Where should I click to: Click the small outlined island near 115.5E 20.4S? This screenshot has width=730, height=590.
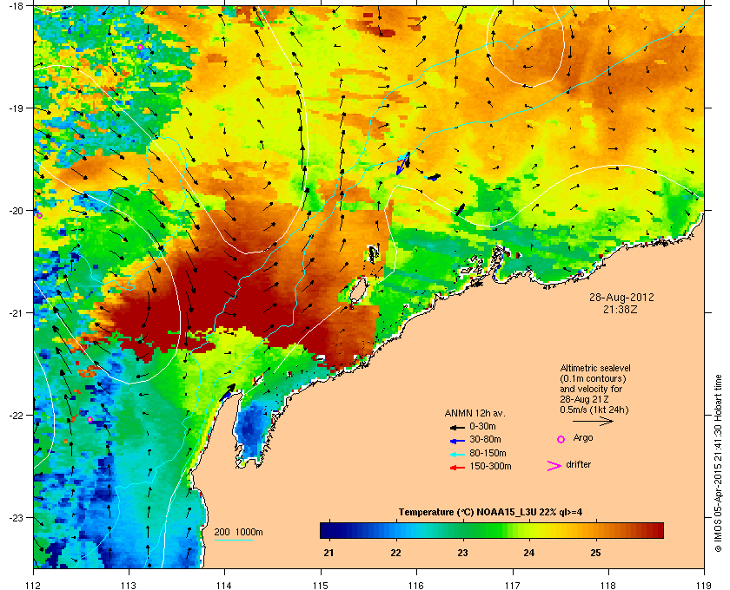tap(373, 254)
